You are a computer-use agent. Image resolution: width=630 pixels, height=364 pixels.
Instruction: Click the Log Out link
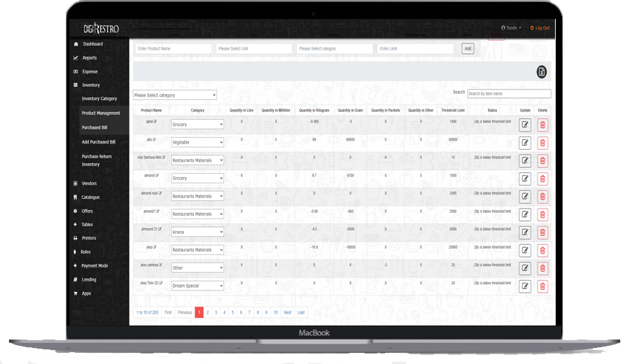tap(540, 28)
